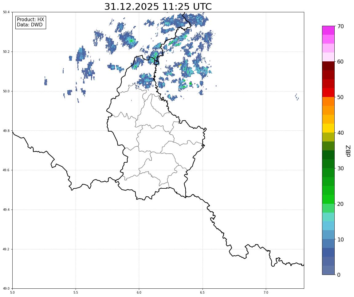The image size is (354, 297).
Task: Click the latitude axis label 50.0
Action: pyautogui.click(x=6, y=91)
